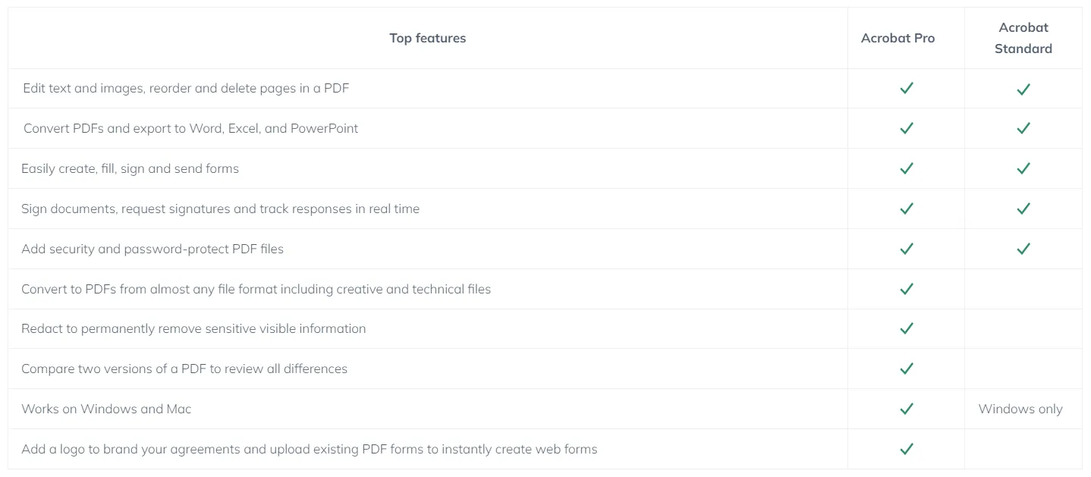Click Acrobat Standard checkmark for sign documents row
The width and height of the screenshot is (1091, 477).
point(1023,209)
